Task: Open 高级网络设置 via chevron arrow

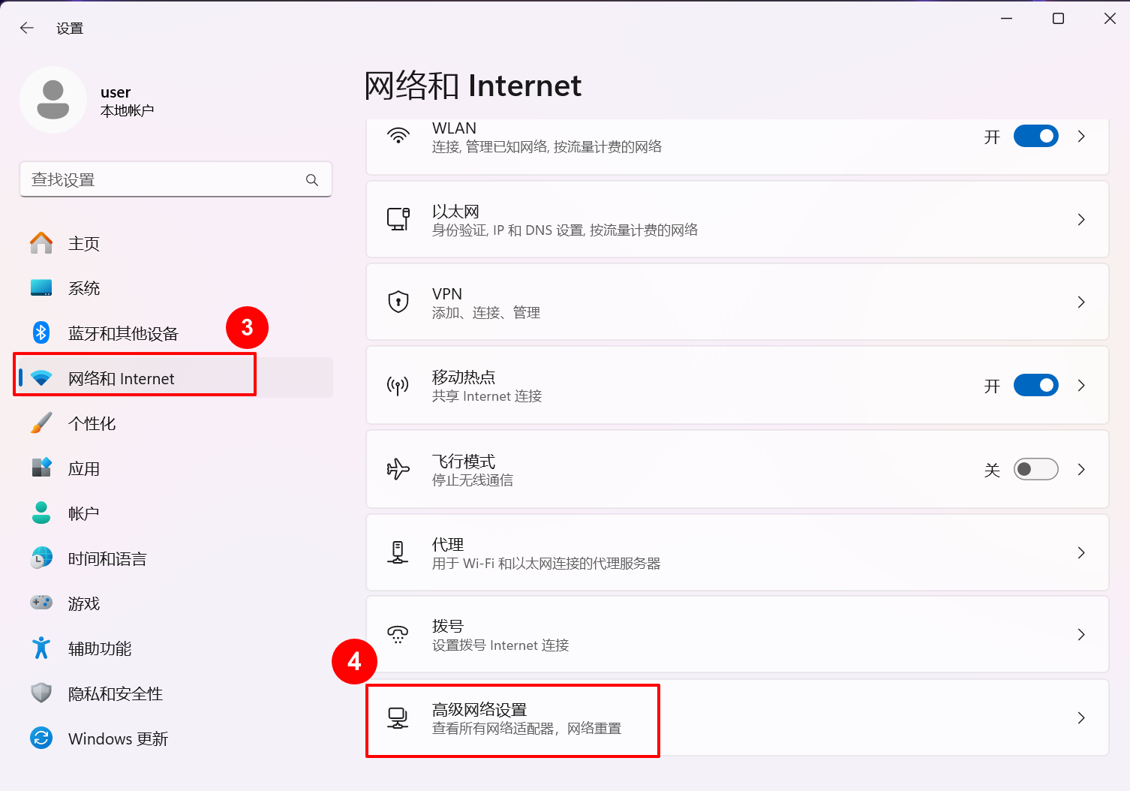Action: tap(1081, 717)
